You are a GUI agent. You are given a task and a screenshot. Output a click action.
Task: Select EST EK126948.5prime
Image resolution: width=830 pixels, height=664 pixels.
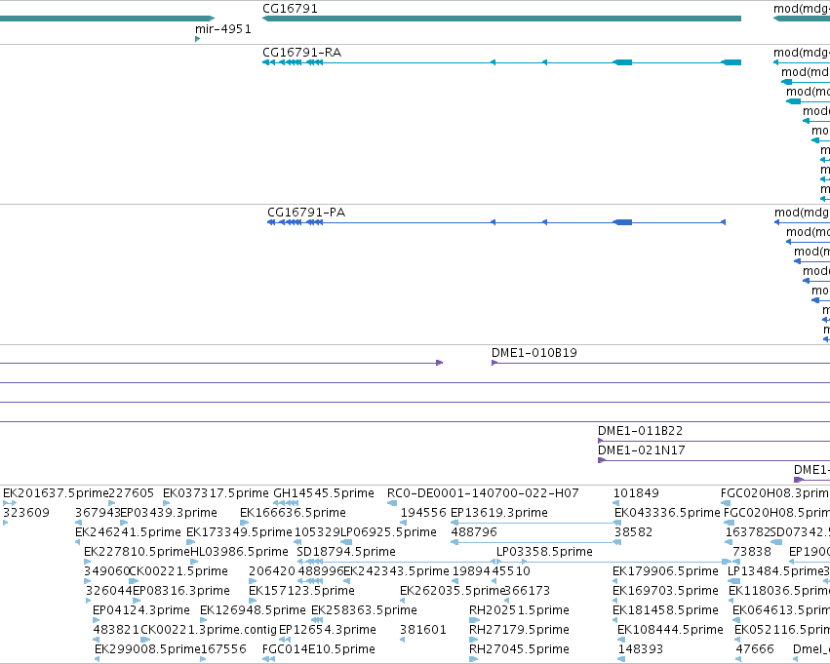[253, 610]
